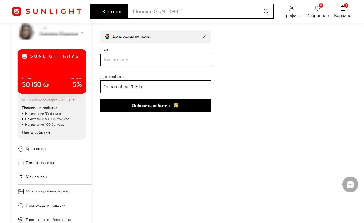Click the search magnifier icon
The height and width of the screenshot is (223, 364).
(x=266, y=11)
